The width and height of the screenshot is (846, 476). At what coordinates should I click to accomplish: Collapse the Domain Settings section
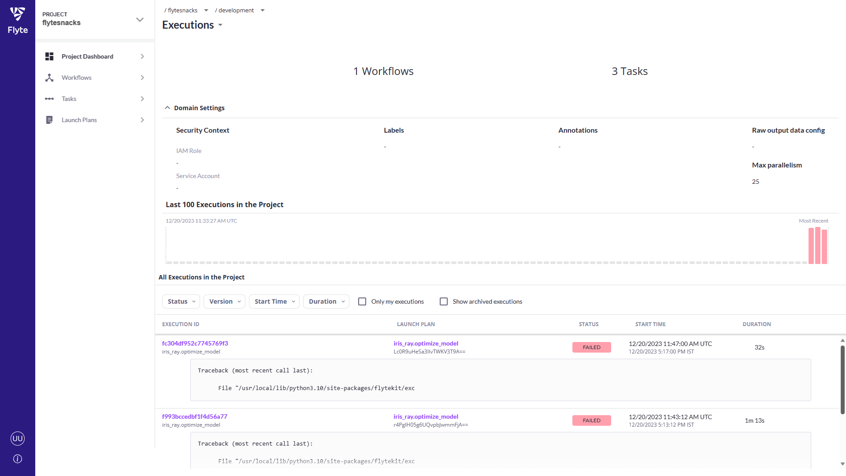[167, 108]
